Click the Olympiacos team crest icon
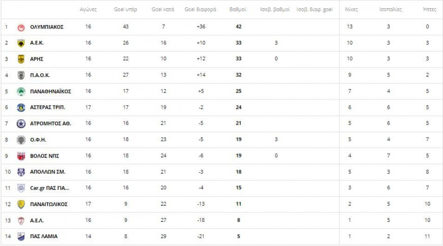This screenshot has width=443, height=246. coord(21,27)
